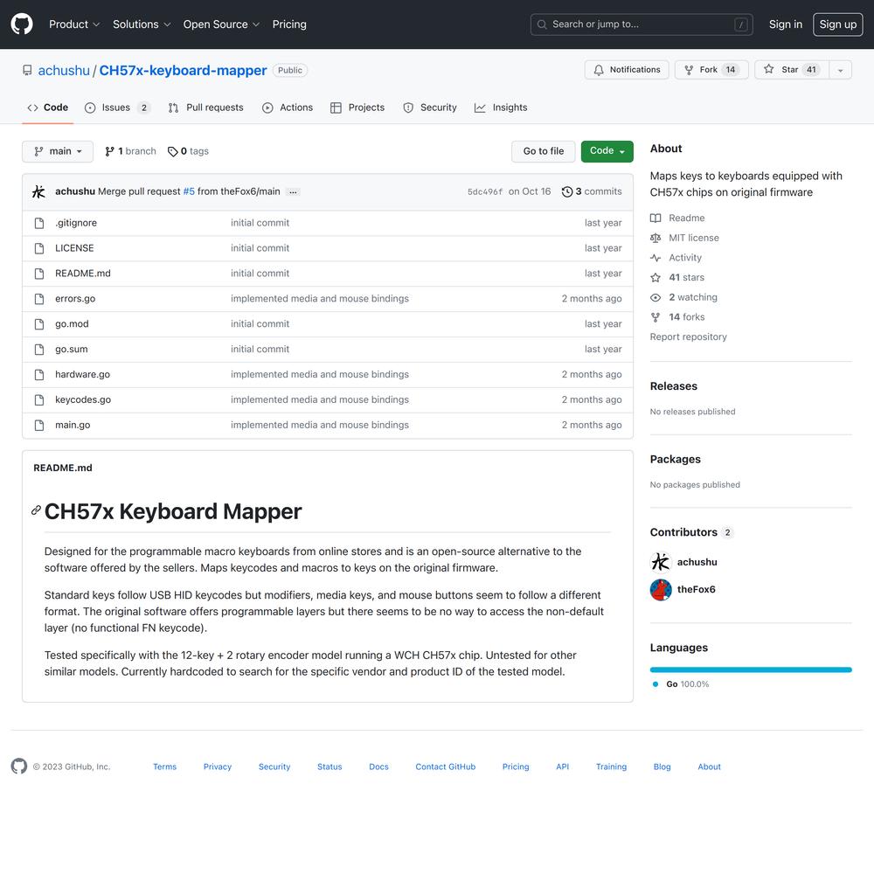
Task: Open README.md in the file list
Action: point(82,274)
